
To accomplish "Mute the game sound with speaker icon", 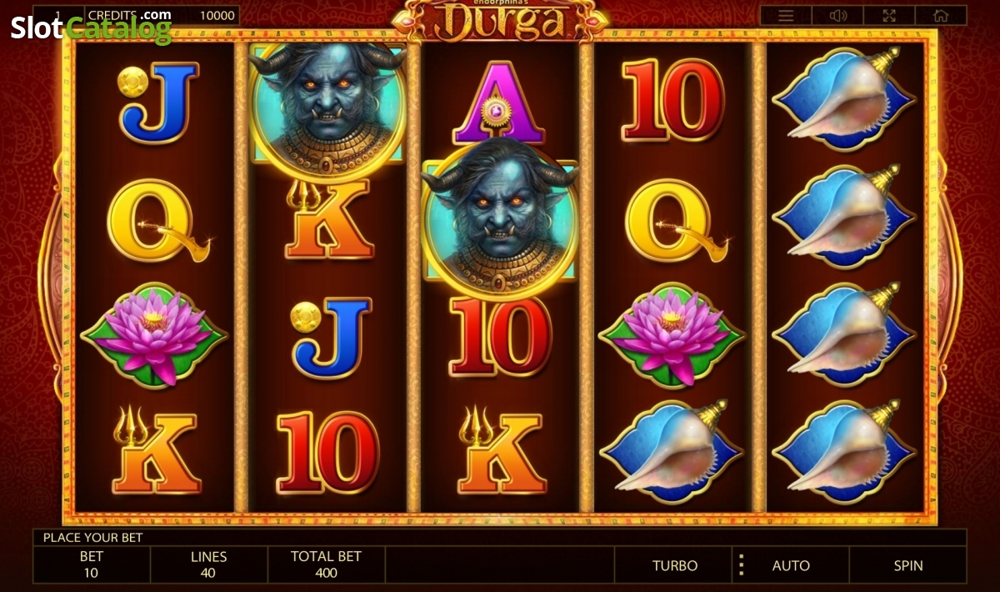I will 837,15.
